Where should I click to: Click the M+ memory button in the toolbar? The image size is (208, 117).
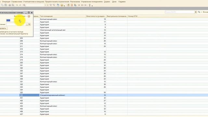[82, 5]
